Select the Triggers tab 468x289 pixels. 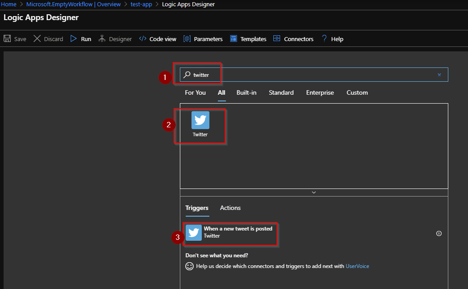point(197,208)
